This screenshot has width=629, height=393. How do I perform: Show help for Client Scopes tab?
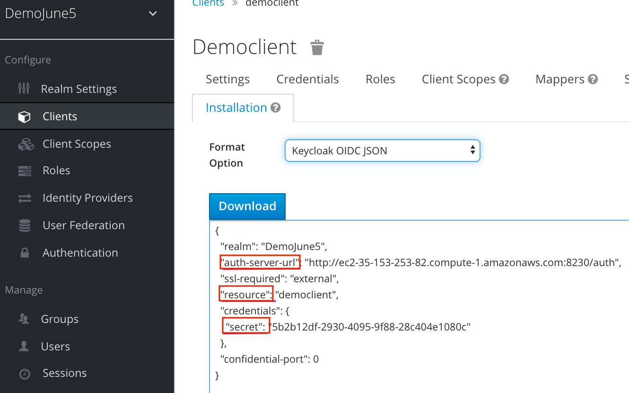tap(504, 79)
